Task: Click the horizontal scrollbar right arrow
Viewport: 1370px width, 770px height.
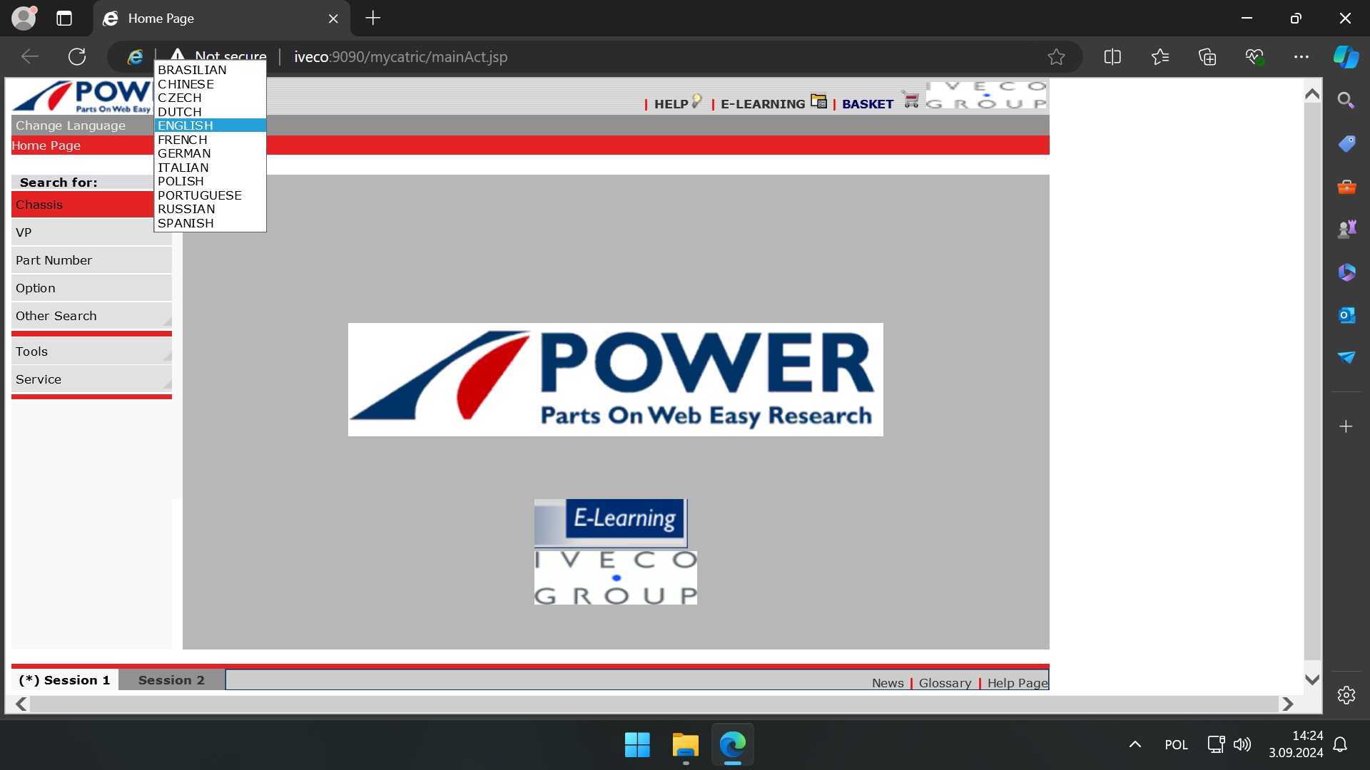Action: 1288,704
